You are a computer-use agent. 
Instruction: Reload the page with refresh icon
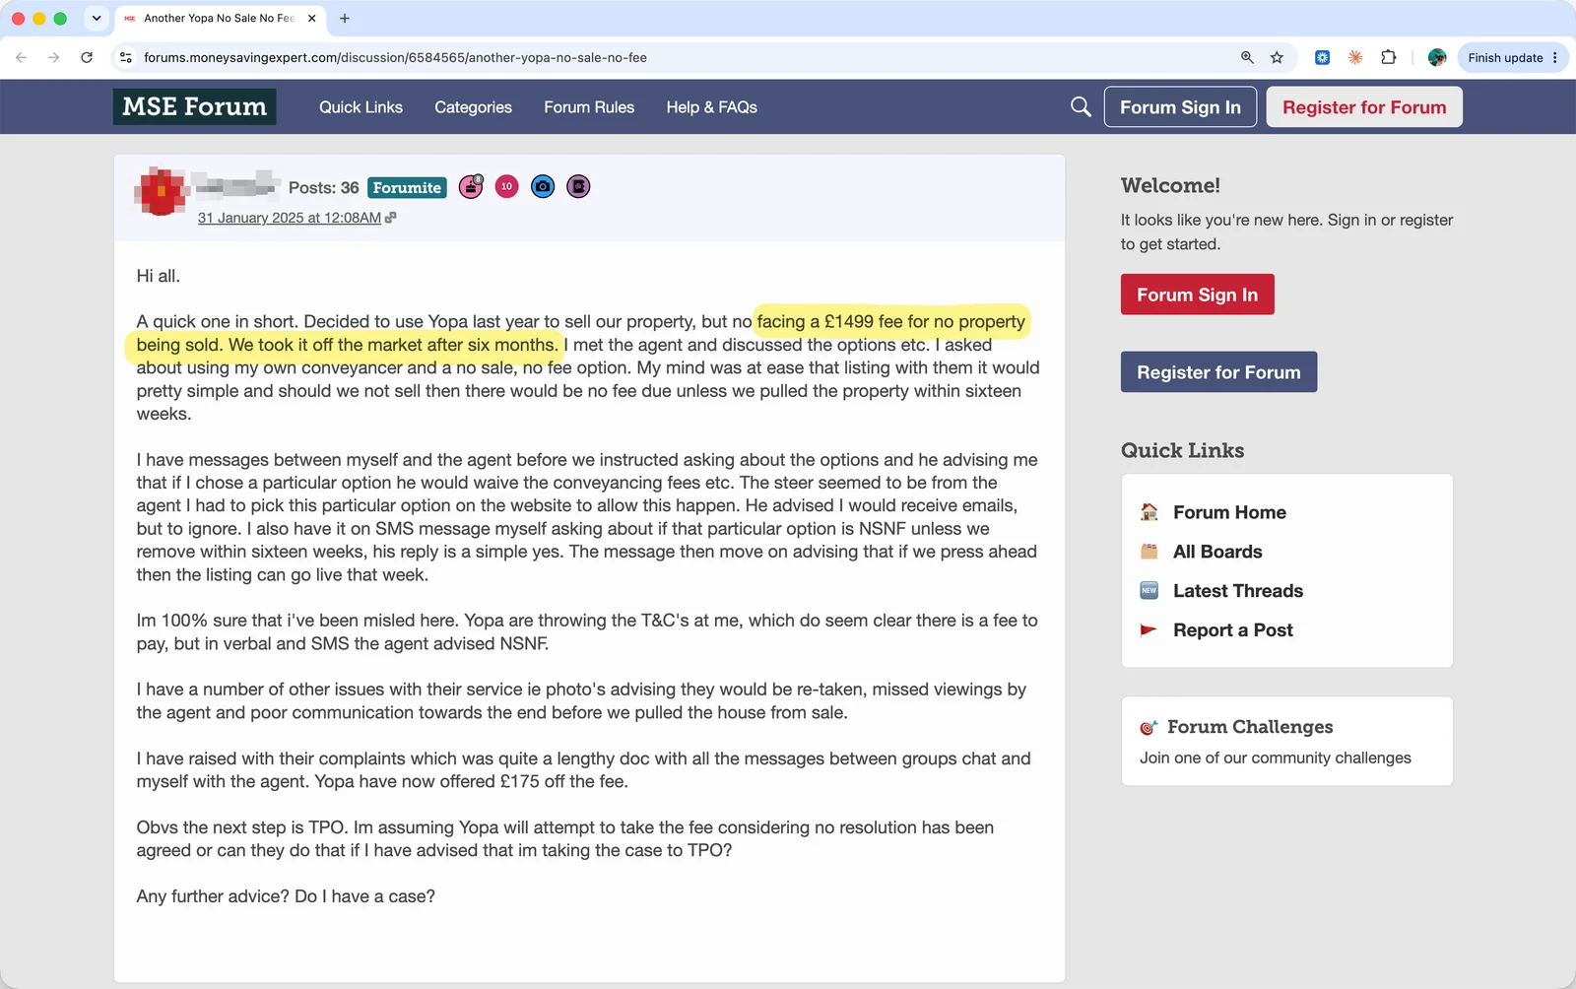click(x=87, y=57)
